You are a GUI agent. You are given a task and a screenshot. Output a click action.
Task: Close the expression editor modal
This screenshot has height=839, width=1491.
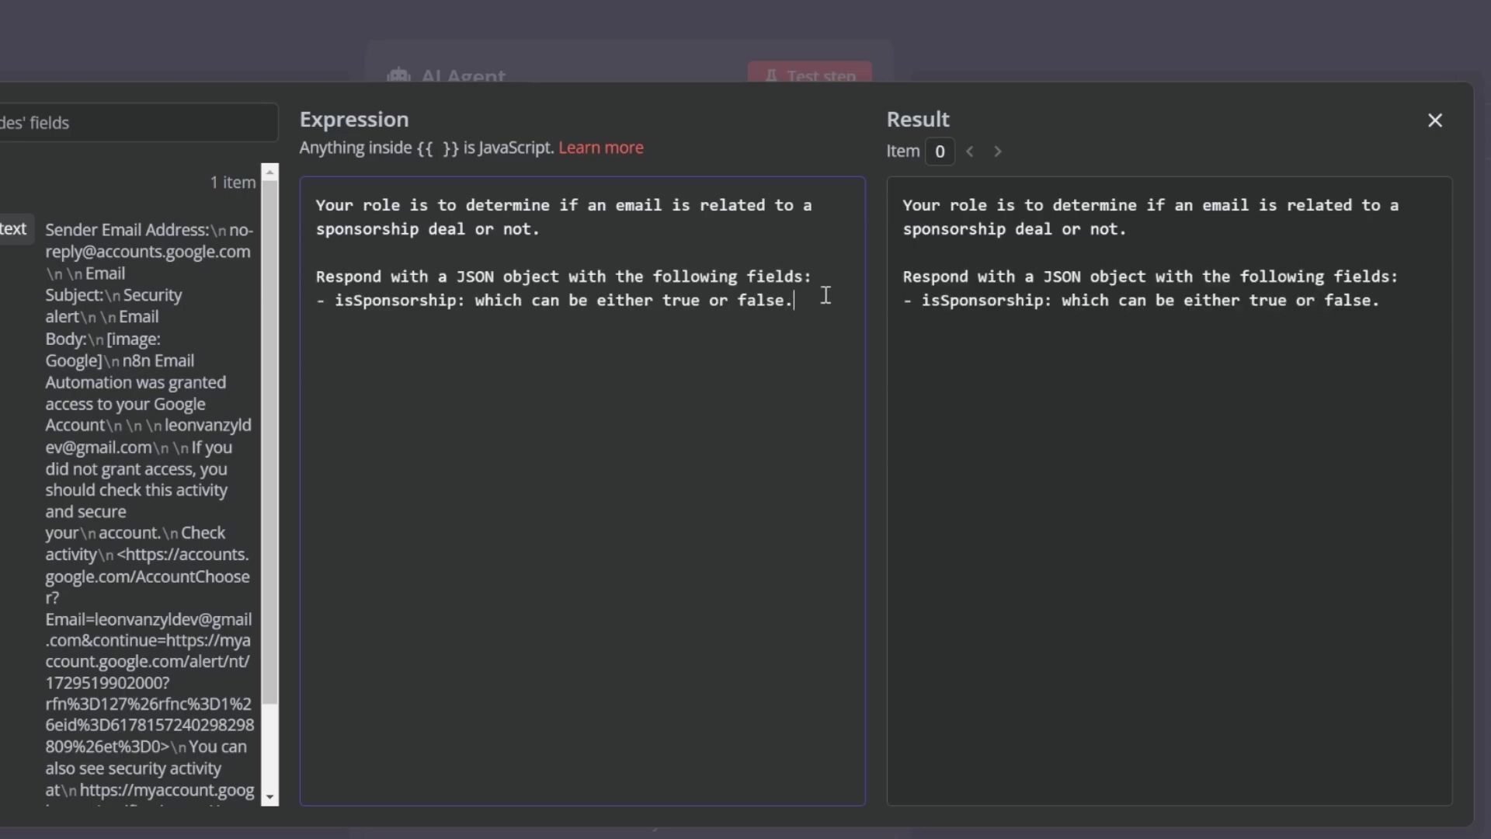(x=1434, y=120)
